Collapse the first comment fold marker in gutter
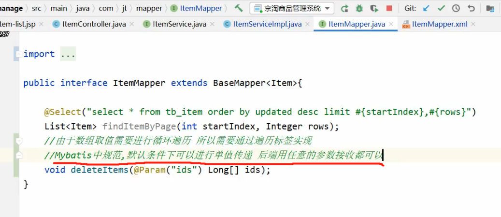The image size is (501, 217). pos(19,141)
